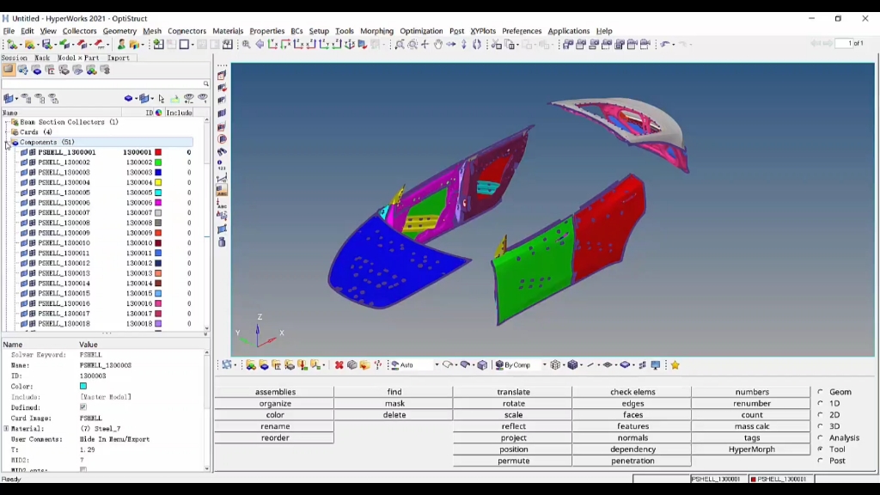Image resolution: width=880 pixels, height=495 pixels.
Task: Click the yellow star favorites icon
Action: point(675,365)
